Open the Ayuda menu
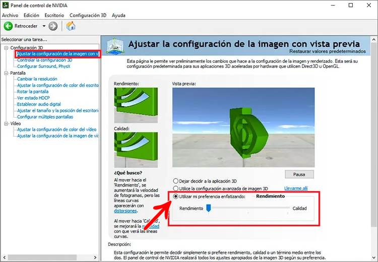 pos(118,15)
